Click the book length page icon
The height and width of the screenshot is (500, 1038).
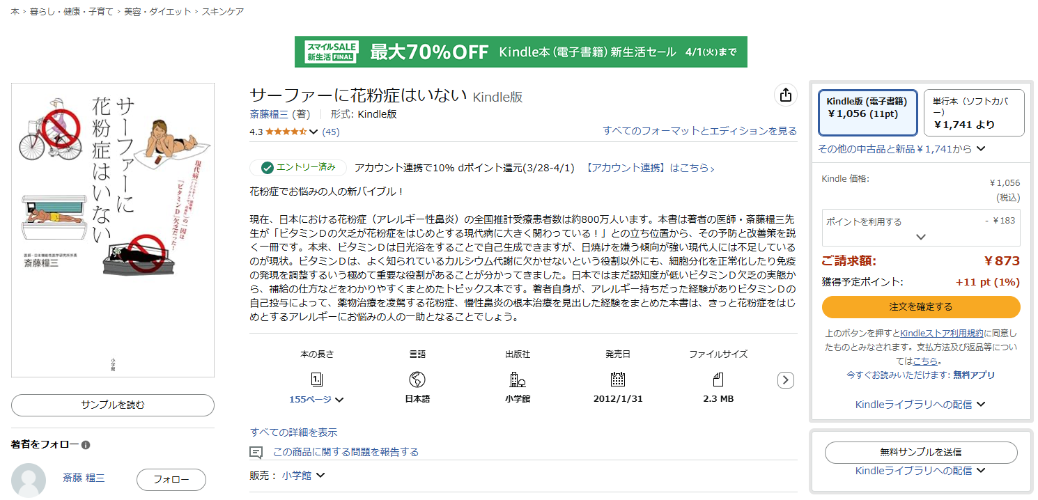pos(316,380)
